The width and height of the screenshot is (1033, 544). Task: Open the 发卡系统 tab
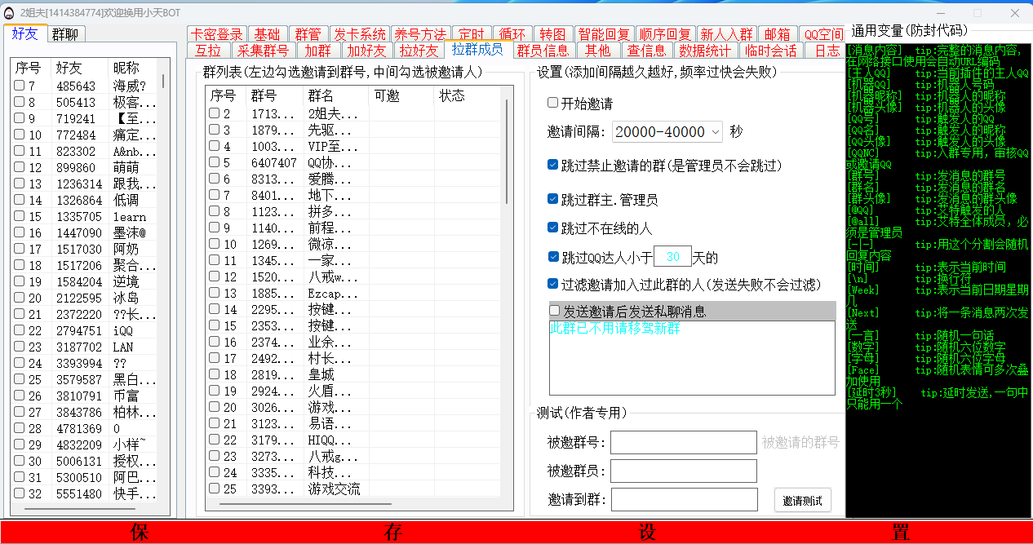pyautogui.click(x=360, y=34)
